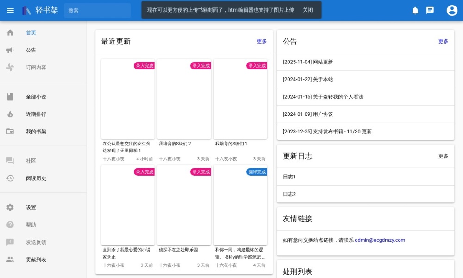Open book cover 我培育的S级们 2
The image size is (463, 278).
click(184, 99)
